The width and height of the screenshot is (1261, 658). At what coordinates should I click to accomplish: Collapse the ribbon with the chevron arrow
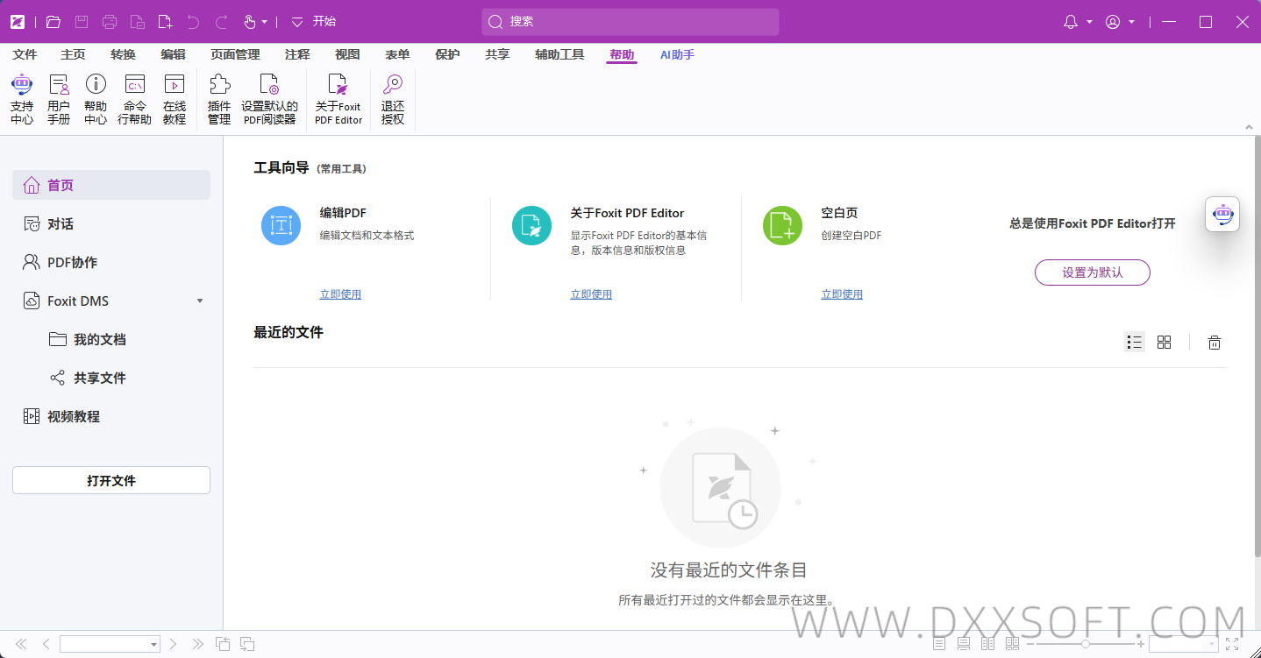(1250, 127)
